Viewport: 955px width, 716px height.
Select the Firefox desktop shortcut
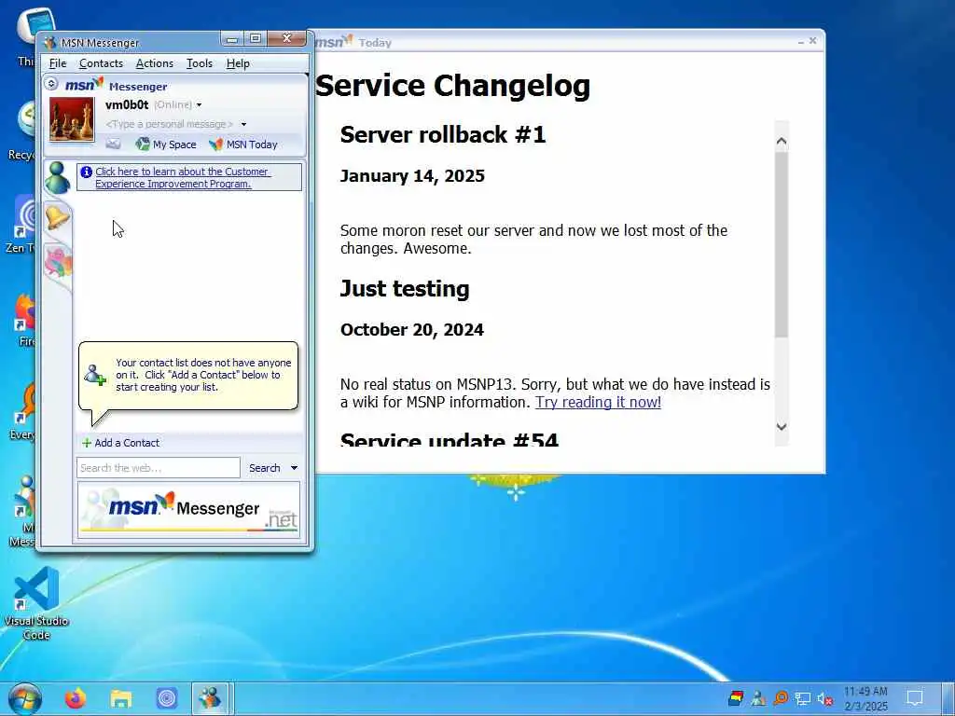(x=25, y=320)
